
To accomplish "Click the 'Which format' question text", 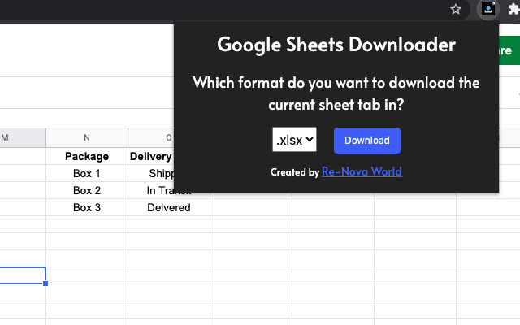I will coord(336,93).
